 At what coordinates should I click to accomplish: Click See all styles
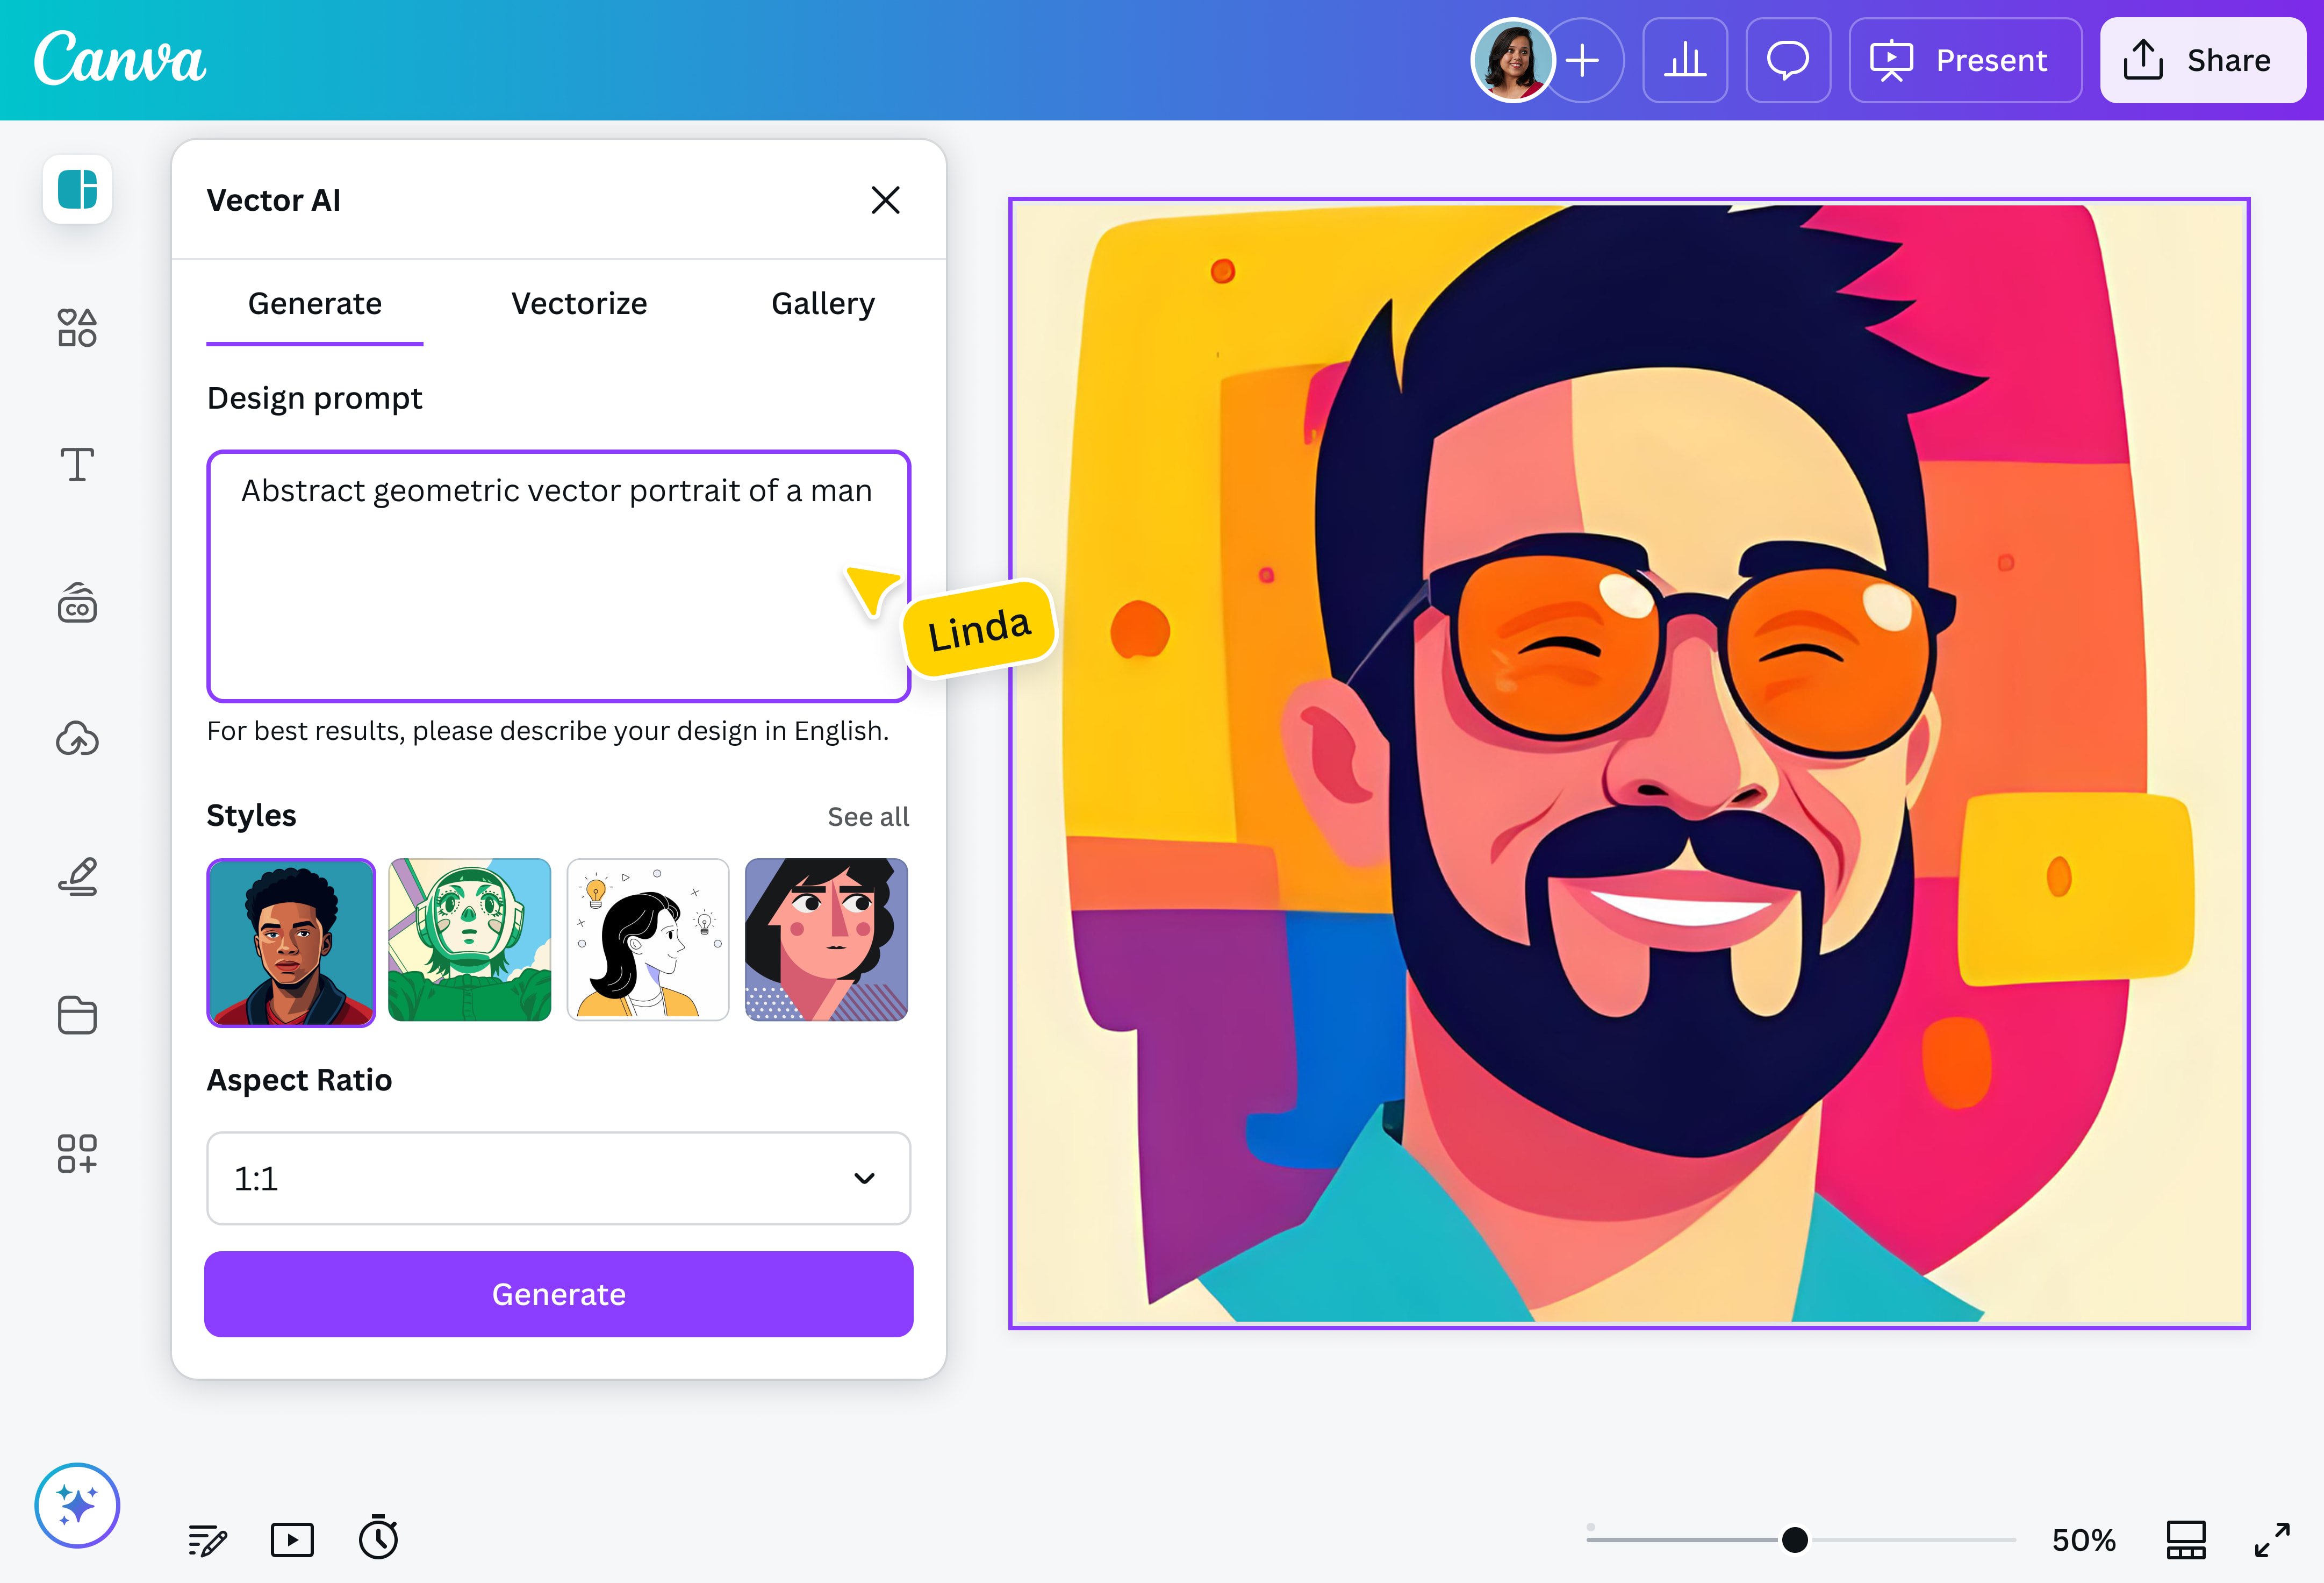pyautogui.click(x=867, y=817)
